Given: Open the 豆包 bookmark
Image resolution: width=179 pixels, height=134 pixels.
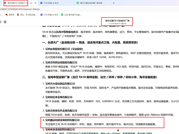Looking at the screenshot, I should click(27, 15).
